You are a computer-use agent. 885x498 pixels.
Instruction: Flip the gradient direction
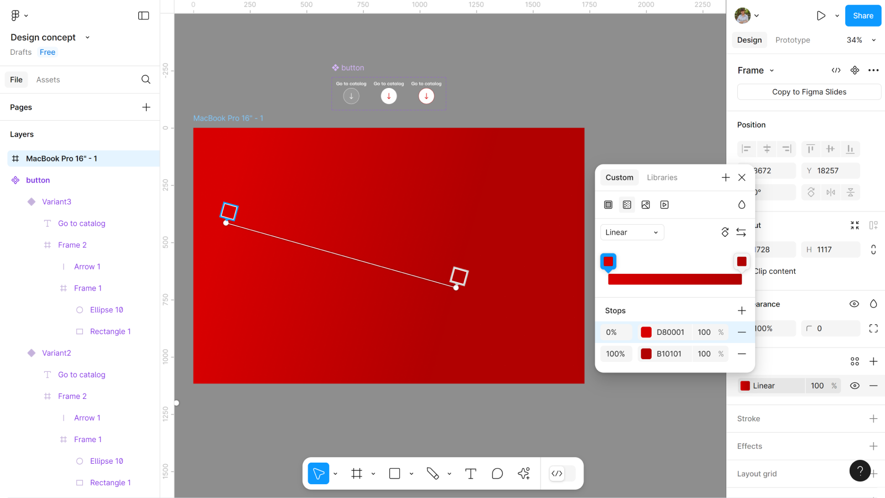tap(741, 232)
